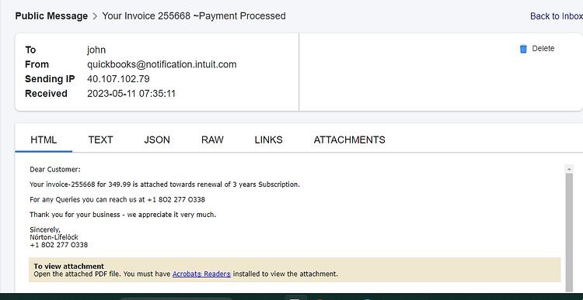Click the invoice-255668 for 349.99 line
Viewport: 583px width, 300px height.
pyautogui.click(x=165, y=184)
